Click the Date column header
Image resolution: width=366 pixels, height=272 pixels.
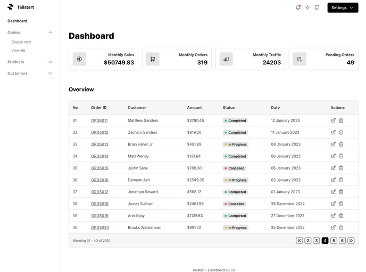click(275, 108)
